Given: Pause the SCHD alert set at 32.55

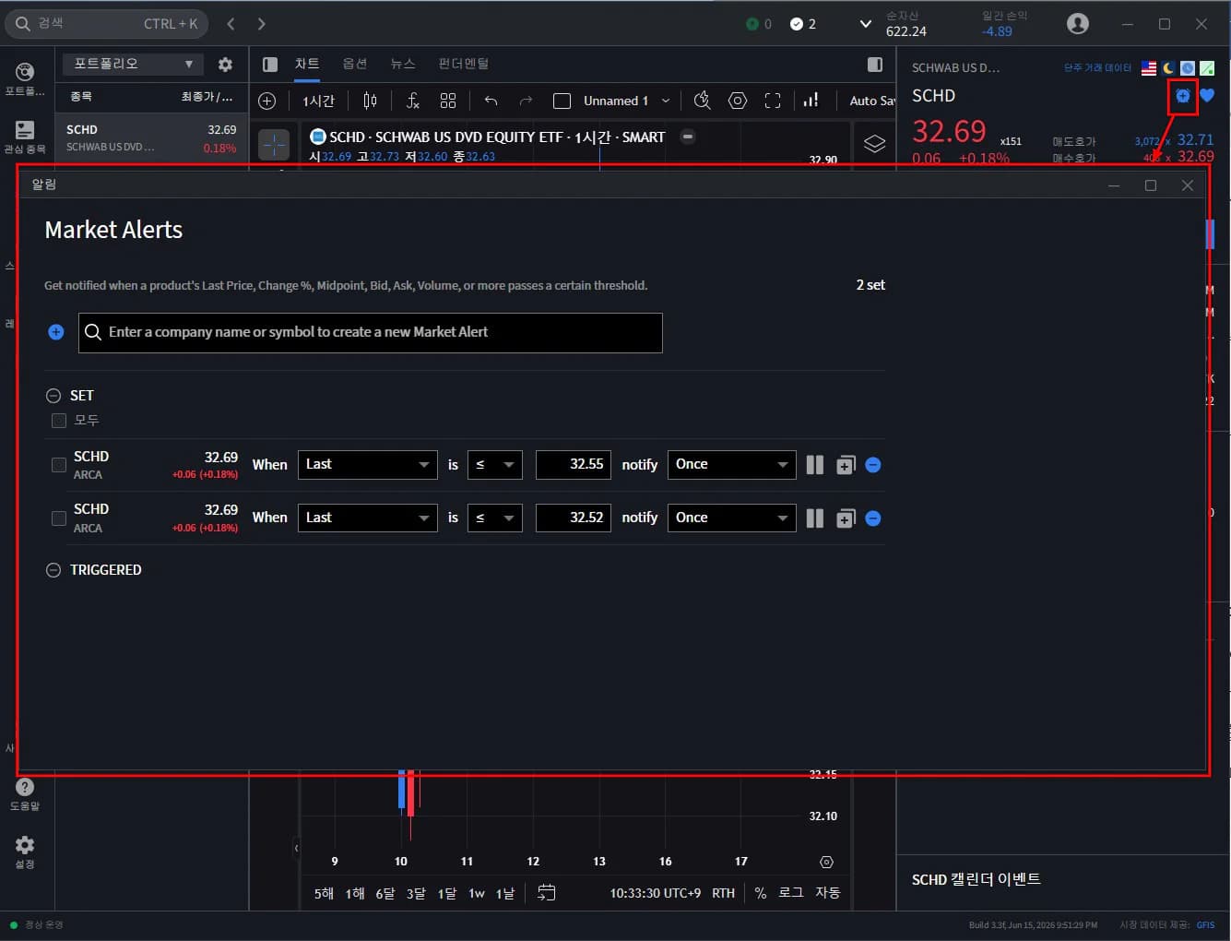Looking at the screenshot, I should (814, 465).
